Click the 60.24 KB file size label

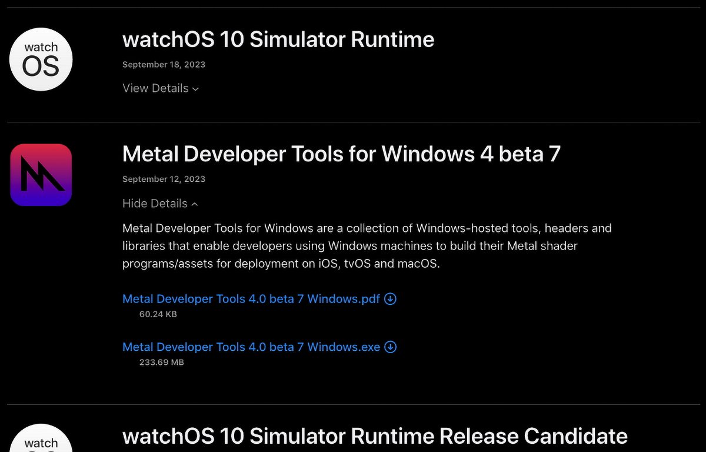coord(158,314)
